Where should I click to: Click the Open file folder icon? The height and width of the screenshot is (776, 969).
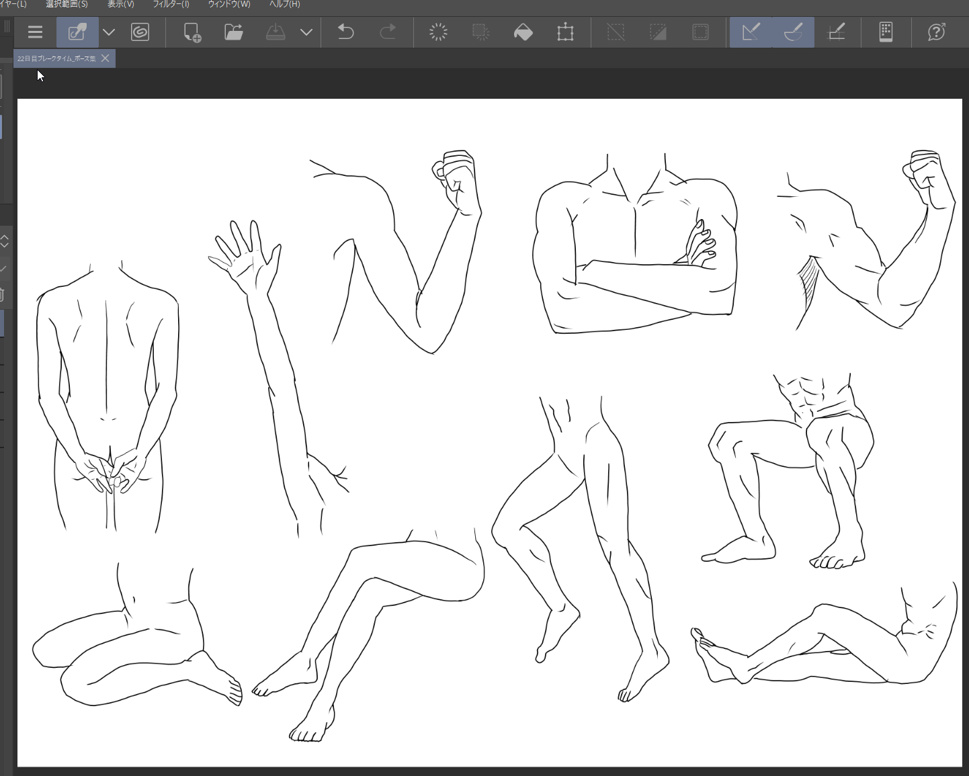(x=234, y=32)
